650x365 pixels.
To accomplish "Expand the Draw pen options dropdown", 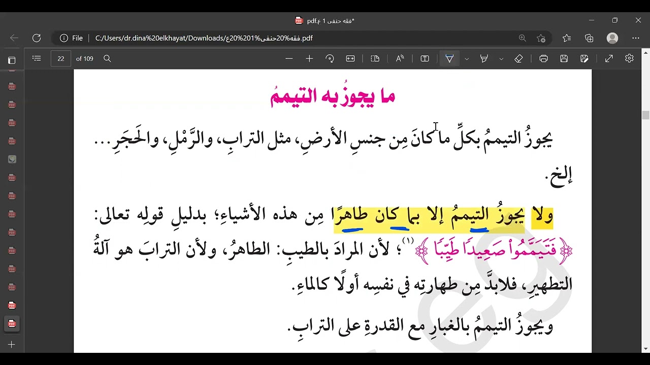I will point(467,59).
